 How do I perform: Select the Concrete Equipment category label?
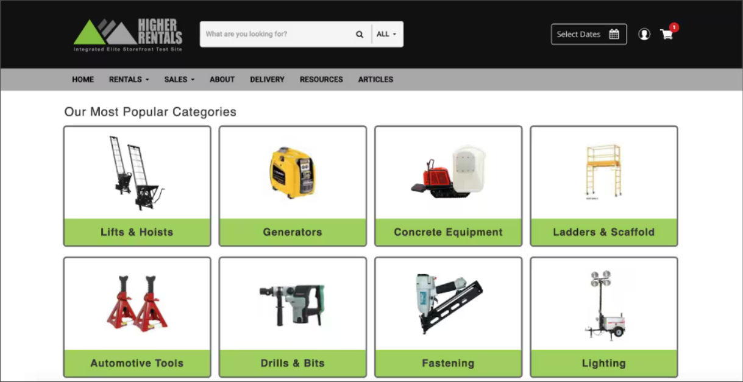(448, 232)
